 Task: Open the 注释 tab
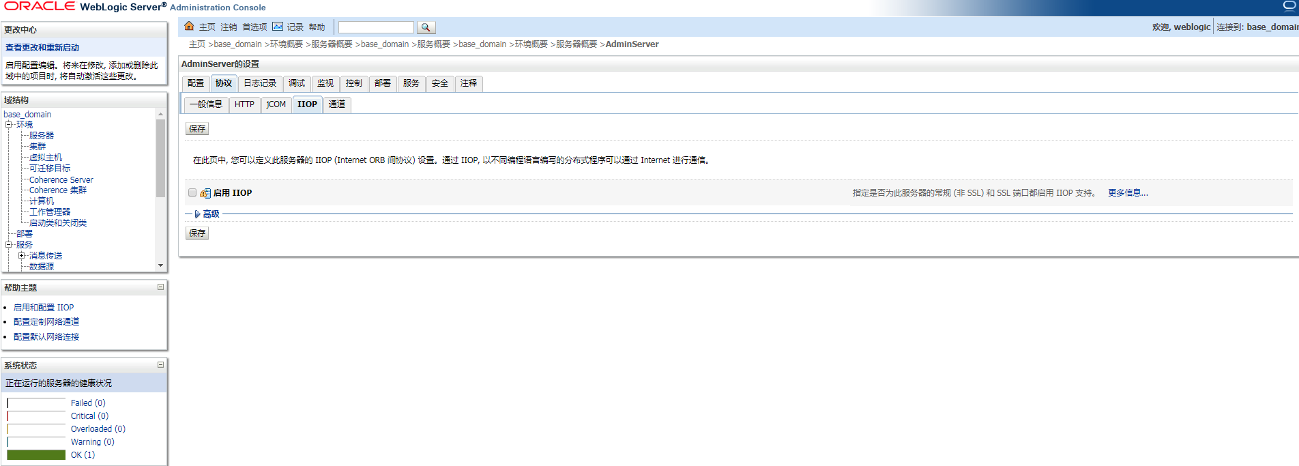click(x=469, y=83)
